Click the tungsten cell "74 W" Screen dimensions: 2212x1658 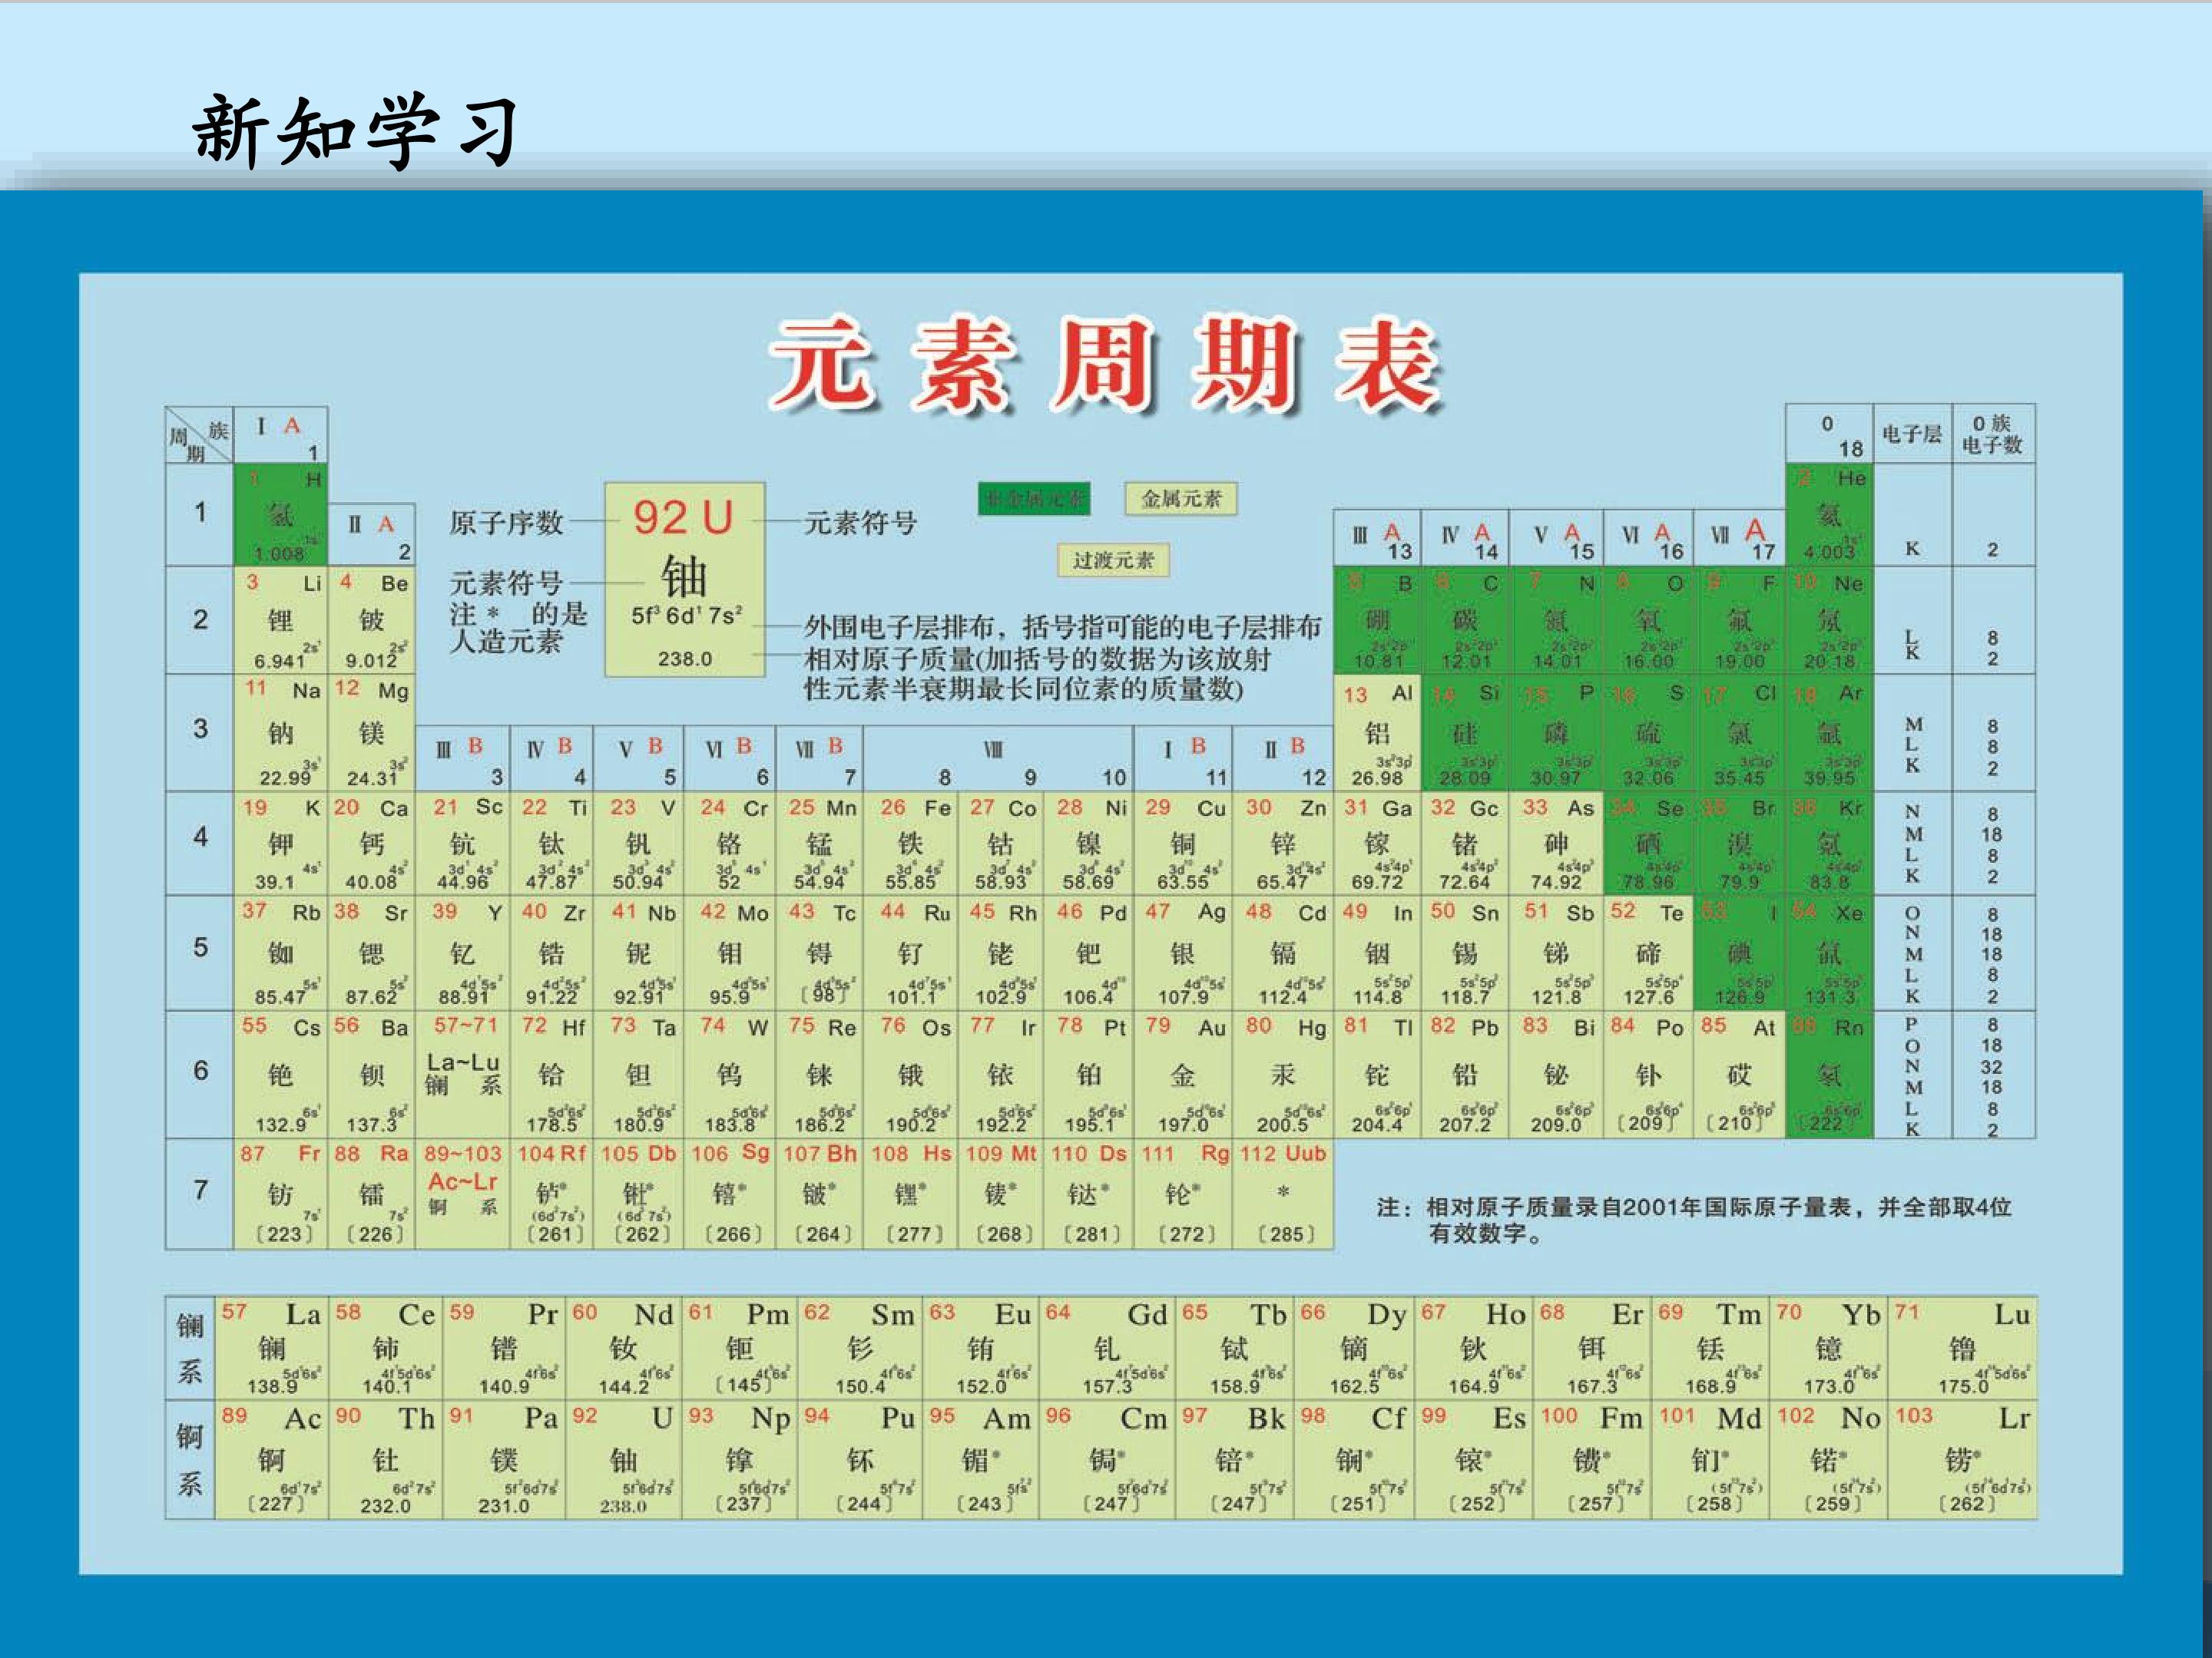tap(730, 1075)
